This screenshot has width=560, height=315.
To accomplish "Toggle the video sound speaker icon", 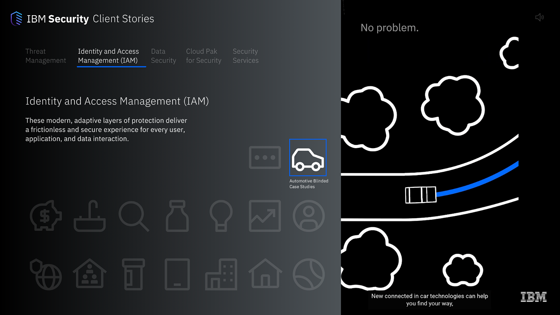I will click(539, 17).
